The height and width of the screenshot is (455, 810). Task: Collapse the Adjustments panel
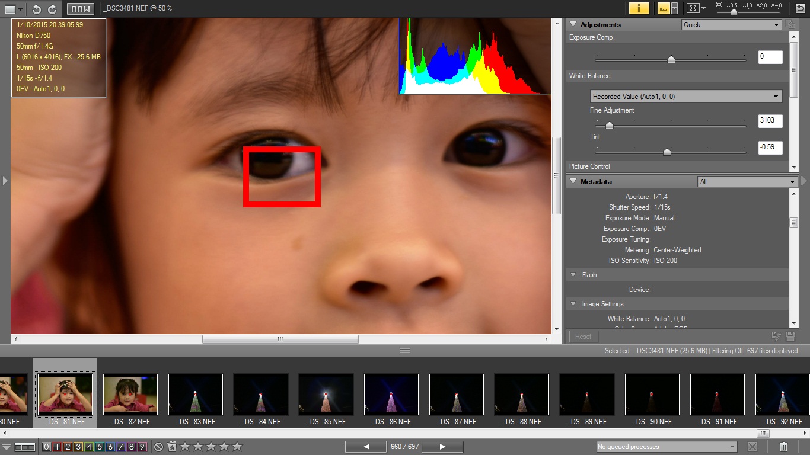coord(573,25)
